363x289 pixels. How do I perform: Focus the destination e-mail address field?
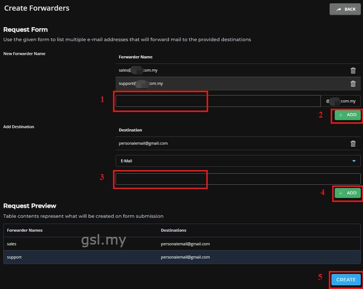click(238, 179)
